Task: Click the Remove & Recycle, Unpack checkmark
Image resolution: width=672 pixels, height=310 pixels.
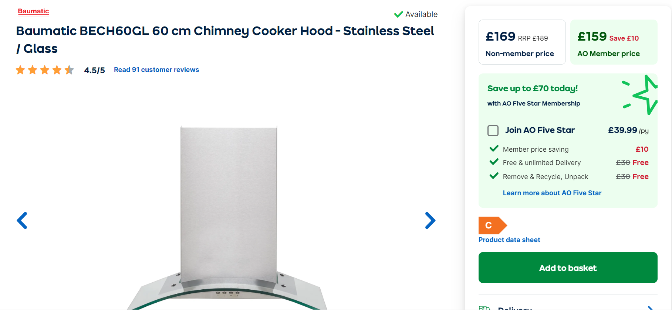Action: [x=494, y=176]
